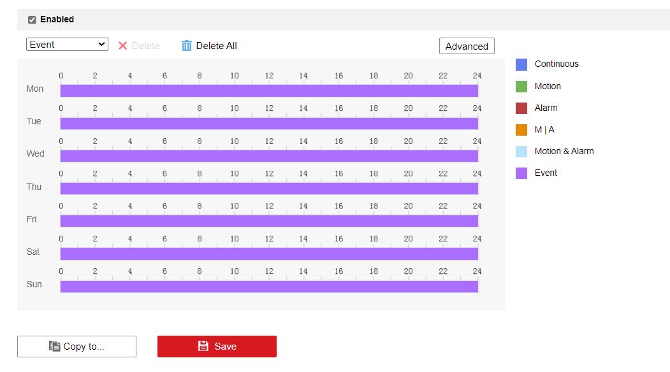This screenshot has width=670, height=372.
Task: Open the Event record type dropdown
Action: [67, 45]
